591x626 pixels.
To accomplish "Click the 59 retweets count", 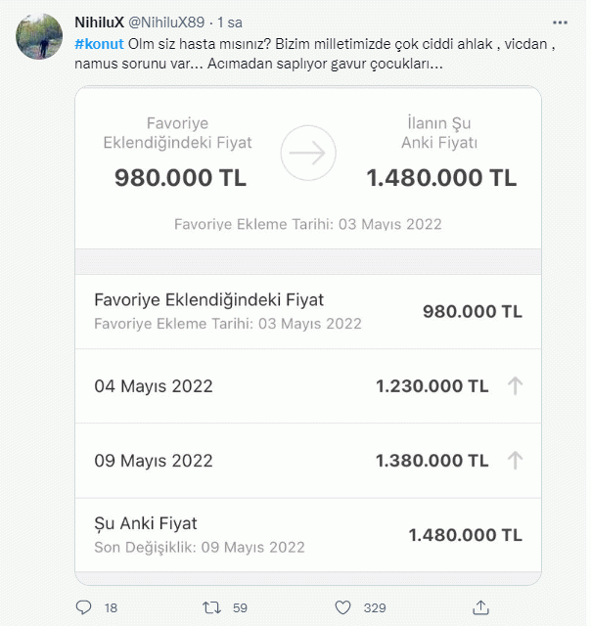I will point(239,607).
